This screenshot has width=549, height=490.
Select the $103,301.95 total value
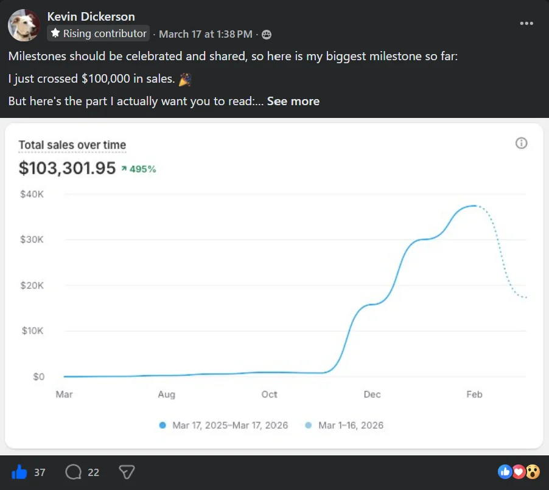[x=67, y=168]
